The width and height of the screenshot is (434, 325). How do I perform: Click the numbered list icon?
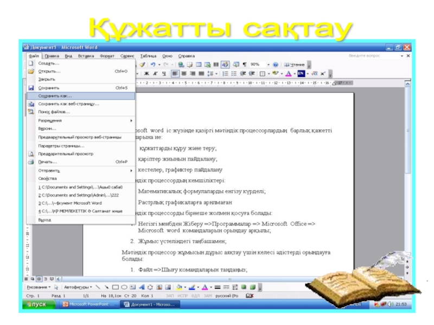pyautogui.click(x=226, y=74)
